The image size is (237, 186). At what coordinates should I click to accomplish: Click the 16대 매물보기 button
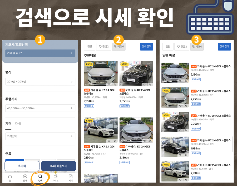click(x=59, y=166)
